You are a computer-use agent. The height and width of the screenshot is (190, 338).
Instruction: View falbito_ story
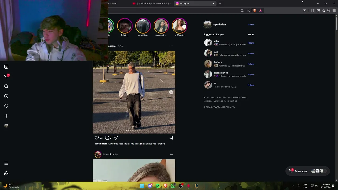(x=124, y=26)
